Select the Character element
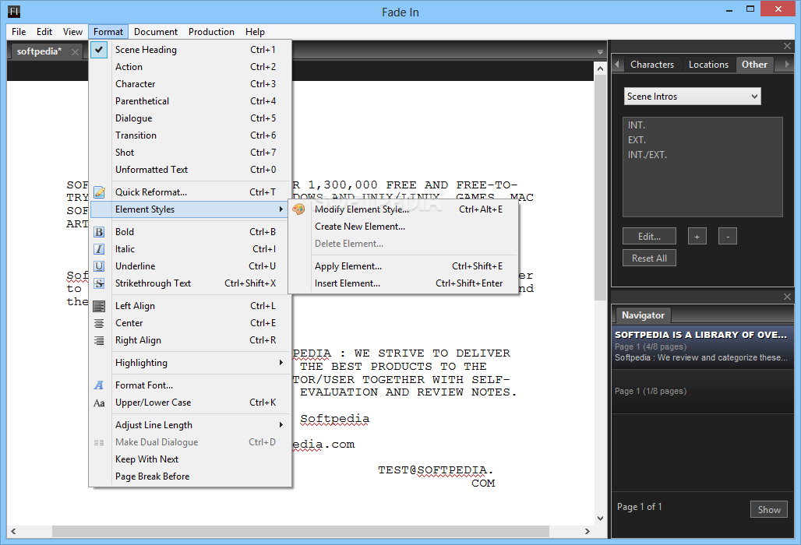 [188, 84]
